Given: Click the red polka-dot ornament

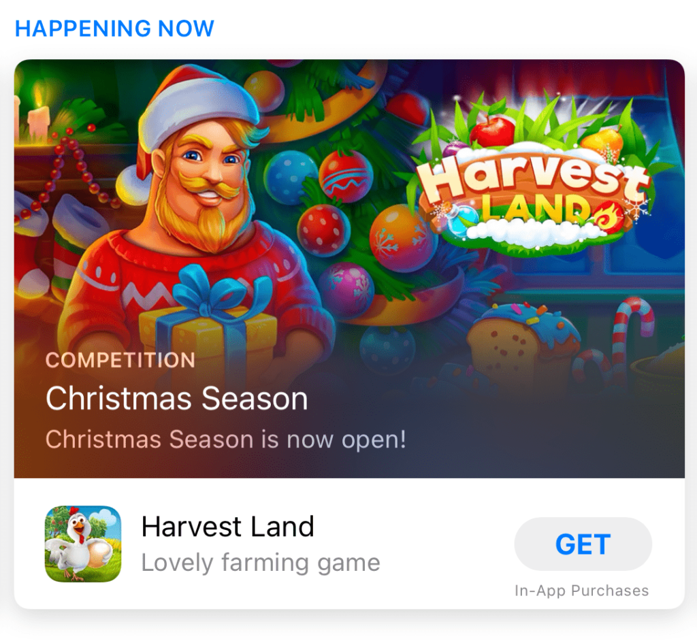Looking at the screenshot, I should coord(323,230).
